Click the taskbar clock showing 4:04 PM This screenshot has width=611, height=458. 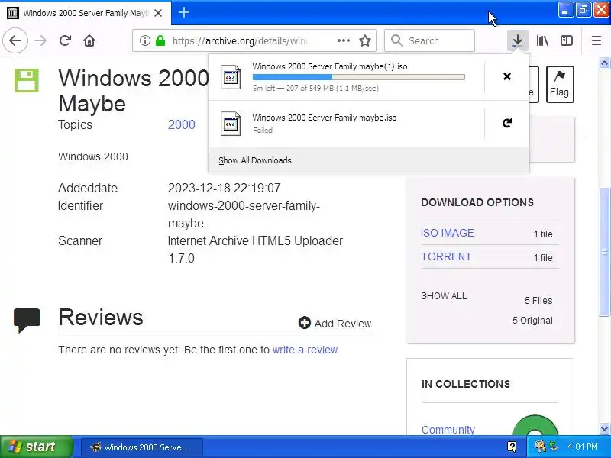(x=583, y=447)
